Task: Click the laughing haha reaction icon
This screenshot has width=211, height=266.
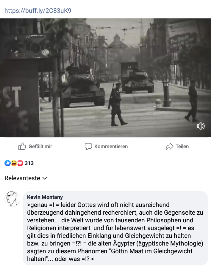Action: pos(14,163)
